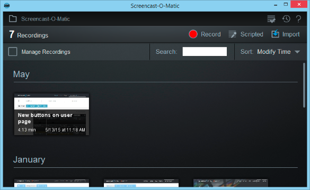Click the '4:13 min' duration text
Viewport: 310px width, 190px height.
coord(26,130)
